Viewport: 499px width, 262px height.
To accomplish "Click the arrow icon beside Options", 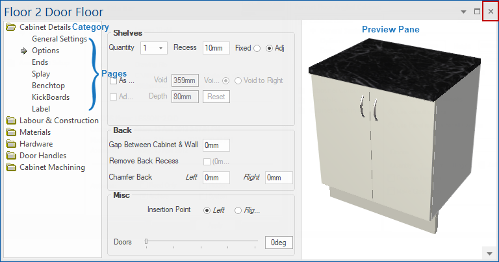I will (23, 51).
